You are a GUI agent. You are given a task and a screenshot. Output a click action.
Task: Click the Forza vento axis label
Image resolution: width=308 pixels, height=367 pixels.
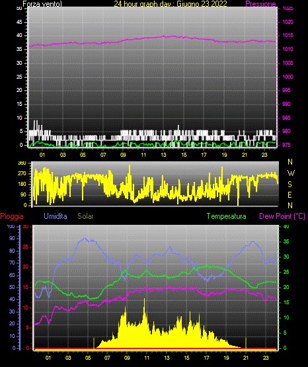click(x=42, y=4)
